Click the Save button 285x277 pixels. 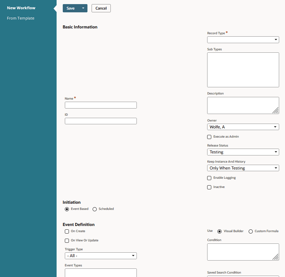(x=71, y=8)
